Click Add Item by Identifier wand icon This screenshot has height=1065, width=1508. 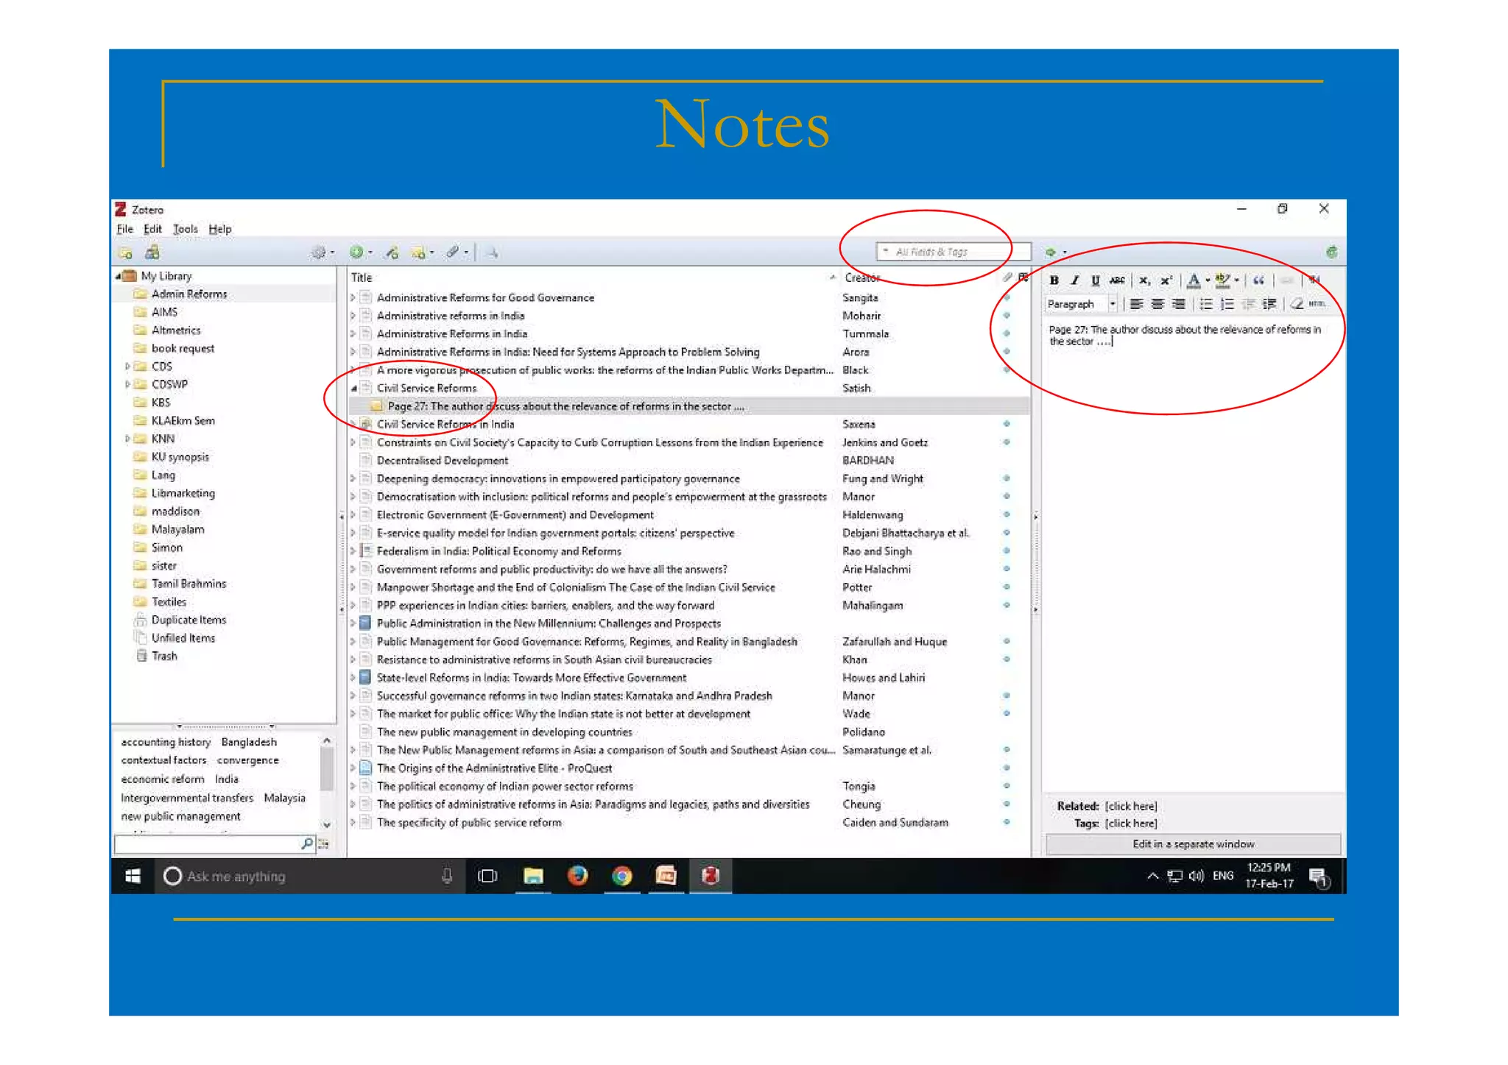pos(392,252)
